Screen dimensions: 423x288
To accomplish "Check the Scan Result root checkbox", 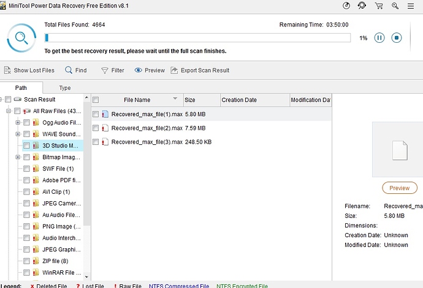I will pyautogui.click(x=8, y=99).
